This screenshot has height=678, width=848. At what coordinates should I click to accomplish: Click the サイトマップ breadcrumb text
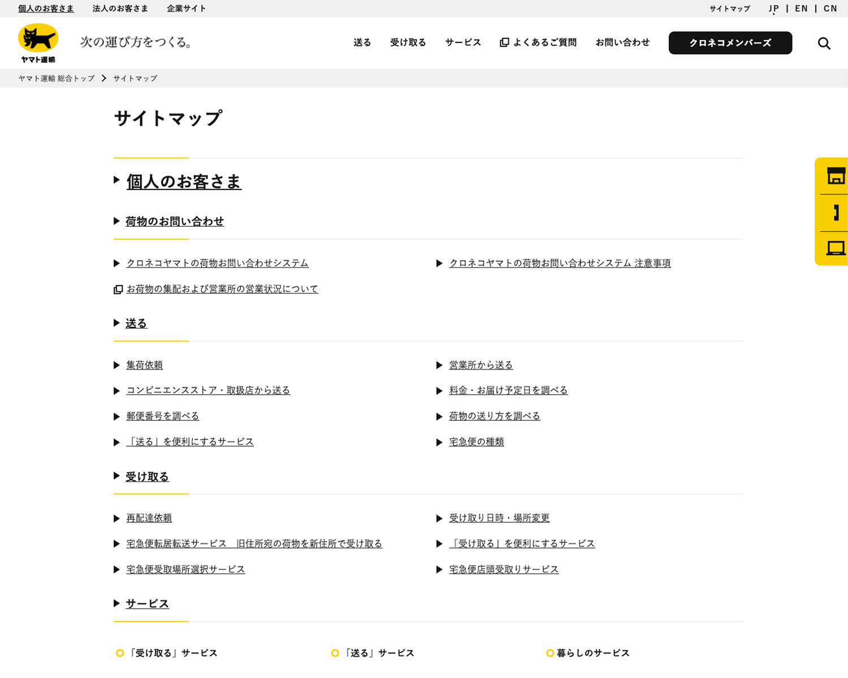135,78
